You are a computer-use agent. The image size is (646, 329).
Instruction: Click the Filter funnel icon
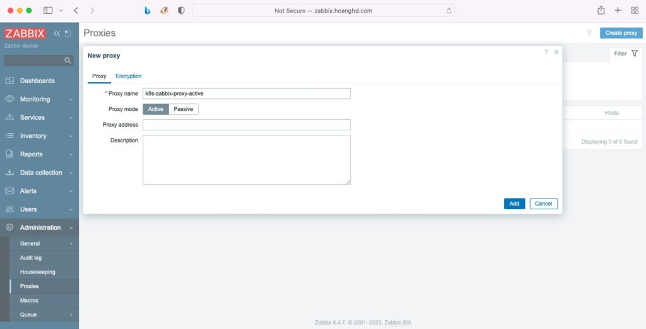tap(635, 54)
